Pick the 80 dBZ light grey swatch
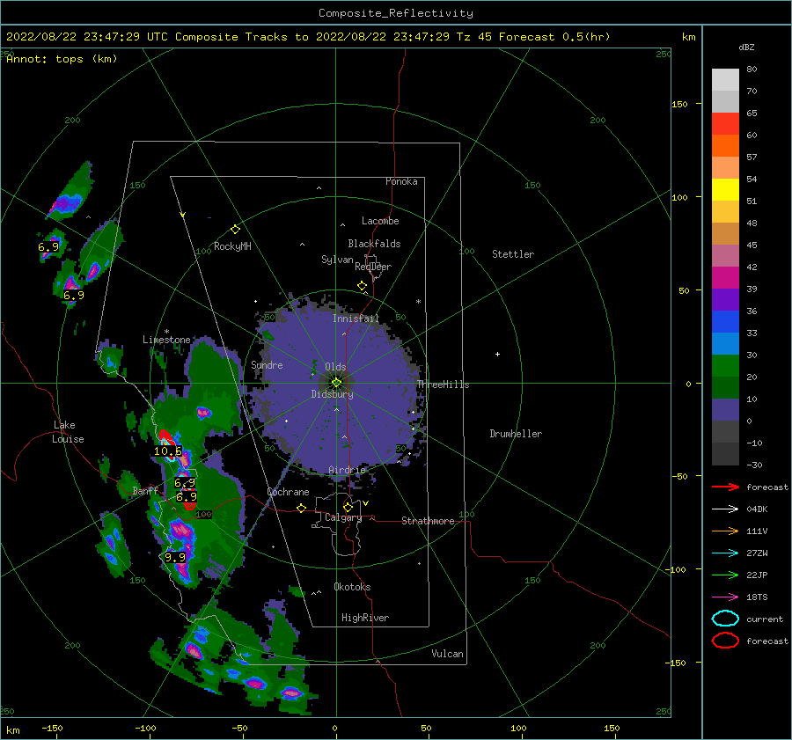The width and height of the screenshot is (792, 740). coord(725,80)
